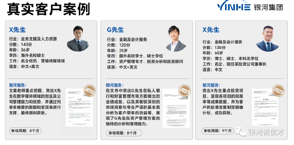Click the 年龄：60岁 line
This screenshot has width=294, height=145.
pyautogui.click(x=213, y=53)
